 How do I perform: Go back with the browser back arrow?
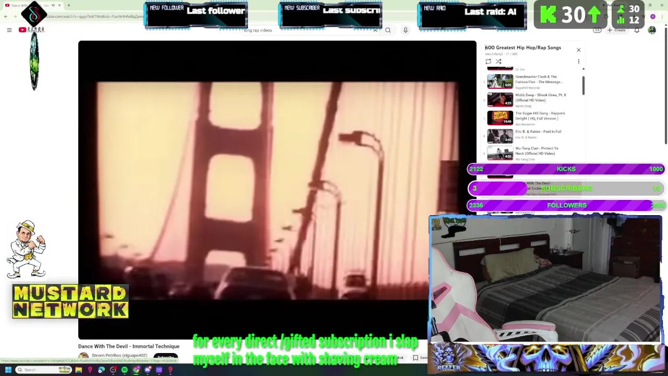point(6,17)
